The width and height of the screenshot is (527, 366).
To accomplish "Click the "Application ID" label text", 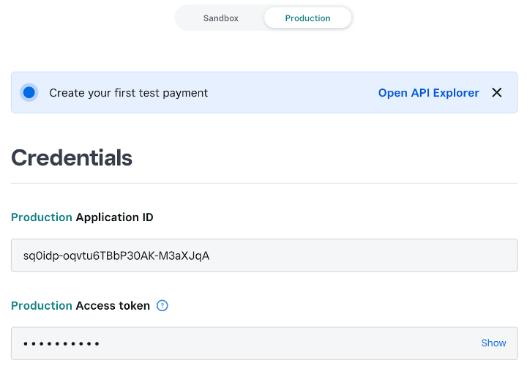I will [114, 217].
